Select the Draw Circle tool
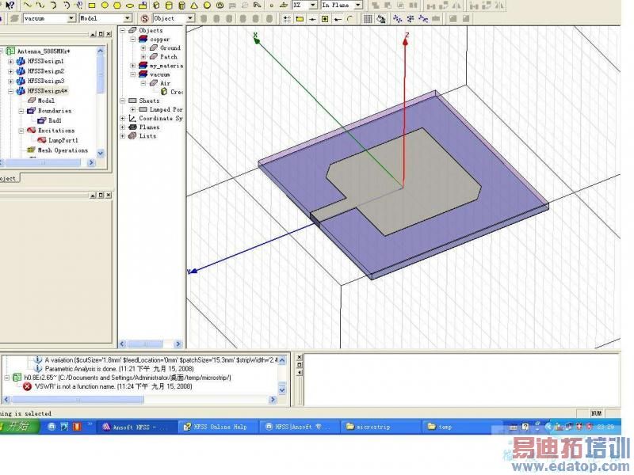This screenshot has height=475, width=634. point(105,6)
